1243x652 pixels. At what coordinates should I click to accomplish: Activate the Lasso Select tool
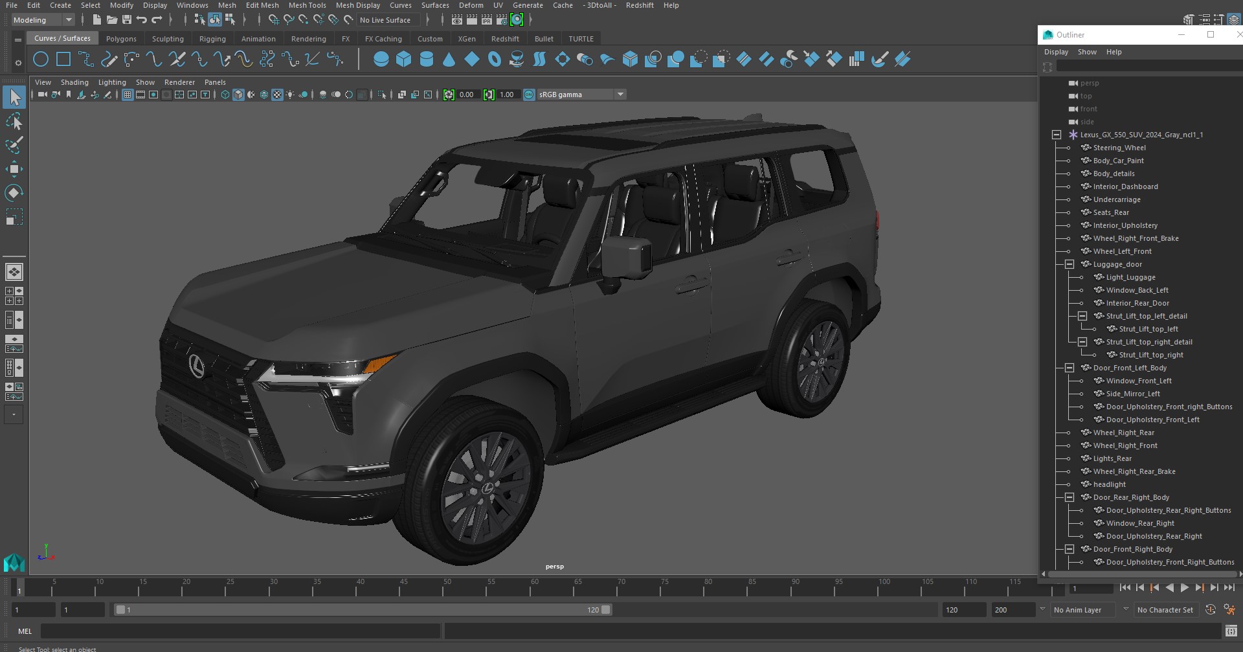(14, 122)
